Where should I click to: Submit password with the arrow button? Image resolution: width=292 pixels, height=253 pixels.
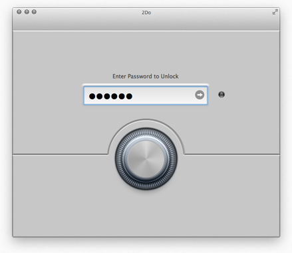tap(200, 95)
